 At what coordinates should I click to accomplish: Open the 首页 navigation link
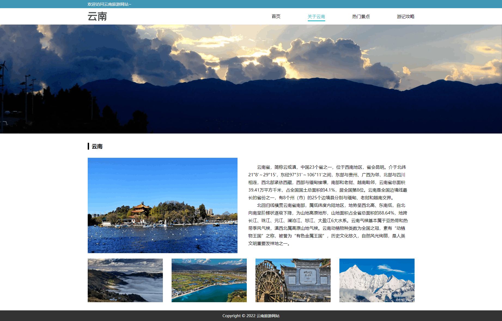pos(276,16)
